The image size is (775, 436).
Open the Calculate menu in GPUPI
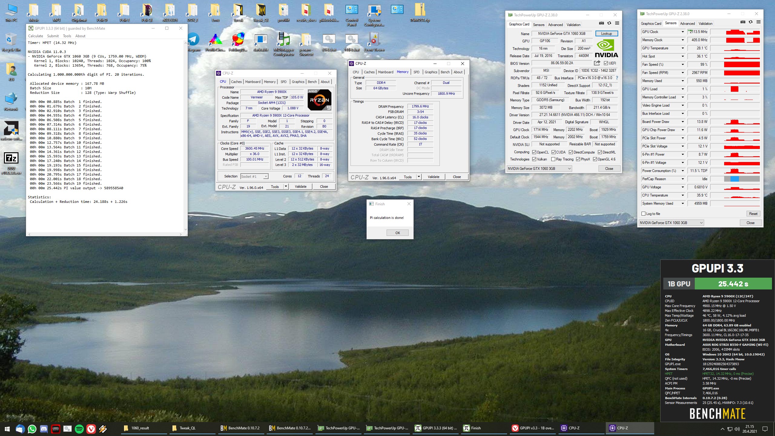pyautogui.click(x=35, y=36)
